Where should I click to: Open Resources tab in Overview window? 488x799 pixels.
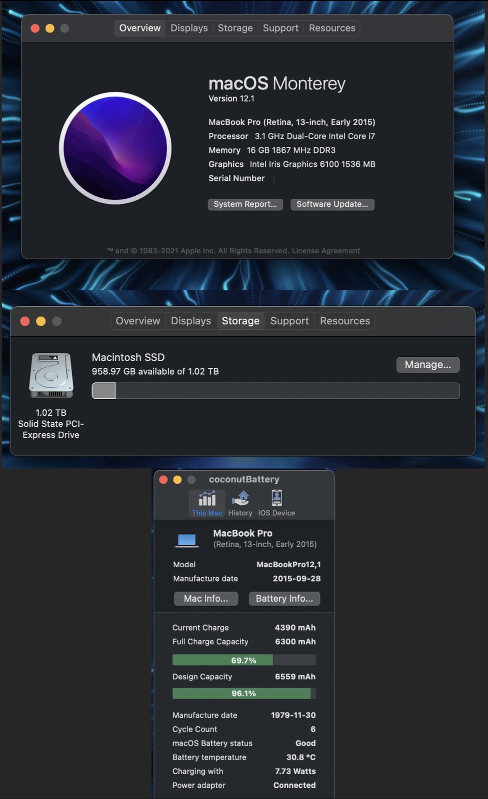coord(332,28)
